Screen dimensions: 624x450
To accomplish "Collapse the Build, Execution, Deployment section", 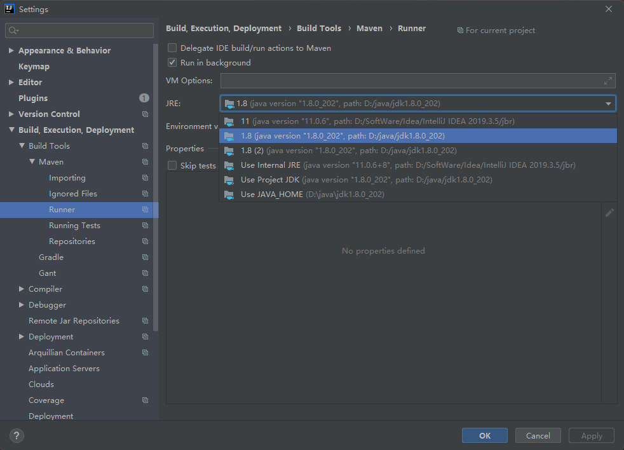I will tap(11, 130).
